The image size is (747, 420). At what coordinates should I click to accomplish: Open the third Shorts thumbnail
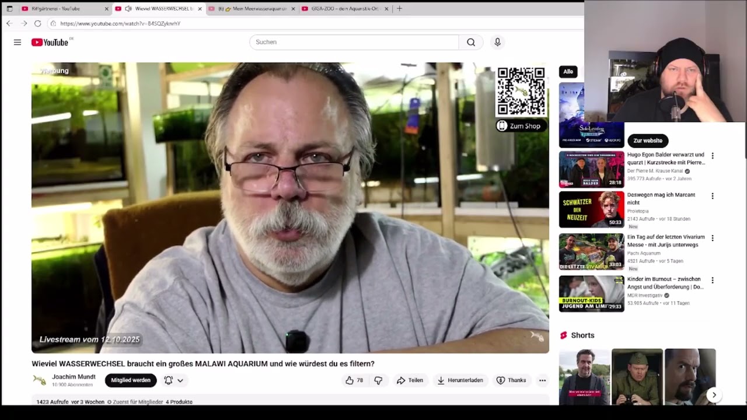coord(690,377)
